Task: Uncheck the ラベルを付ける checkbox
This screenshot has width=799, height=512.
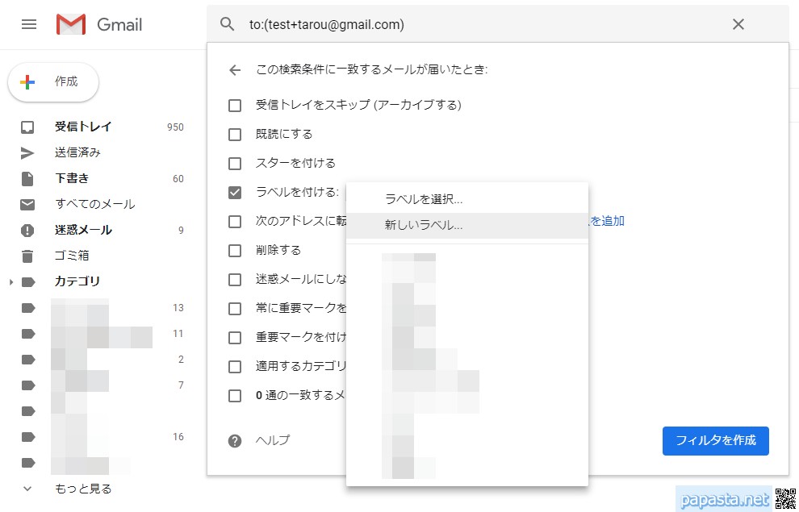Action: [x=235, y=192]
